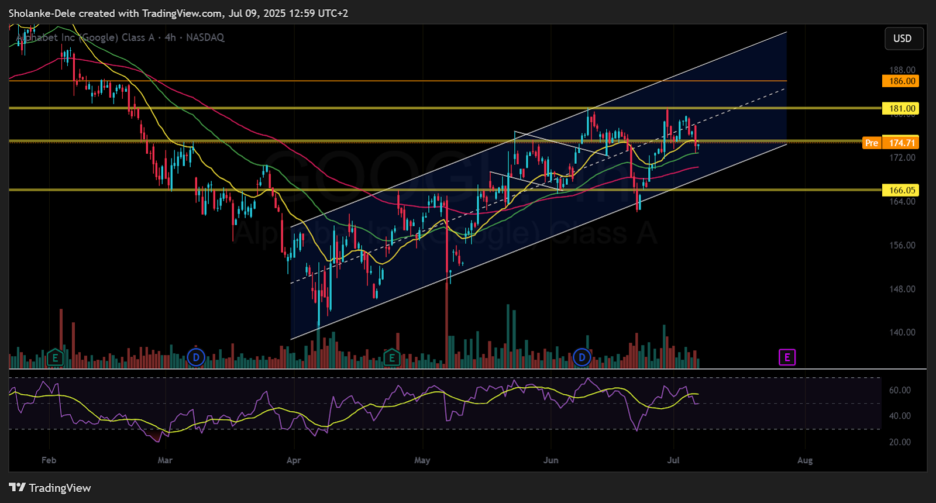Click the 156.00 price axis value
Viewport: 936px width, 503px height.
(x=902, y=246)
